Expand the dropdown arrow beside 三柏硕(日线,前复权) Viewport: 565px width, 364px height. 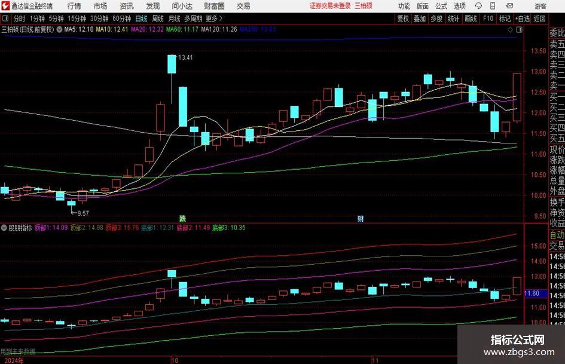[x=59, y=29]
